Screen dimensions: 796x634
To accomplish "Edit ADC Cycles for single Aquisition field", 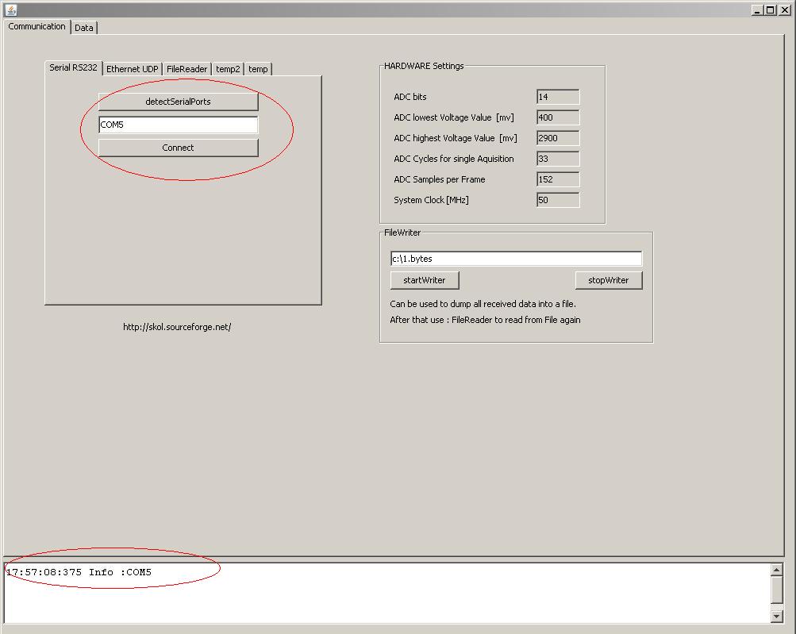I will pyautogui.click(x=558, y=159).
